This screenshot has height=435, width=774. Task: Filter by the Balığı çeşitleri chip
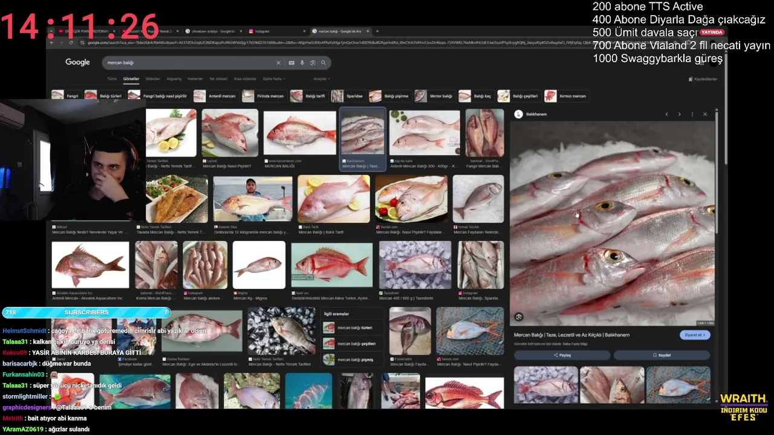tap(519, 96)
